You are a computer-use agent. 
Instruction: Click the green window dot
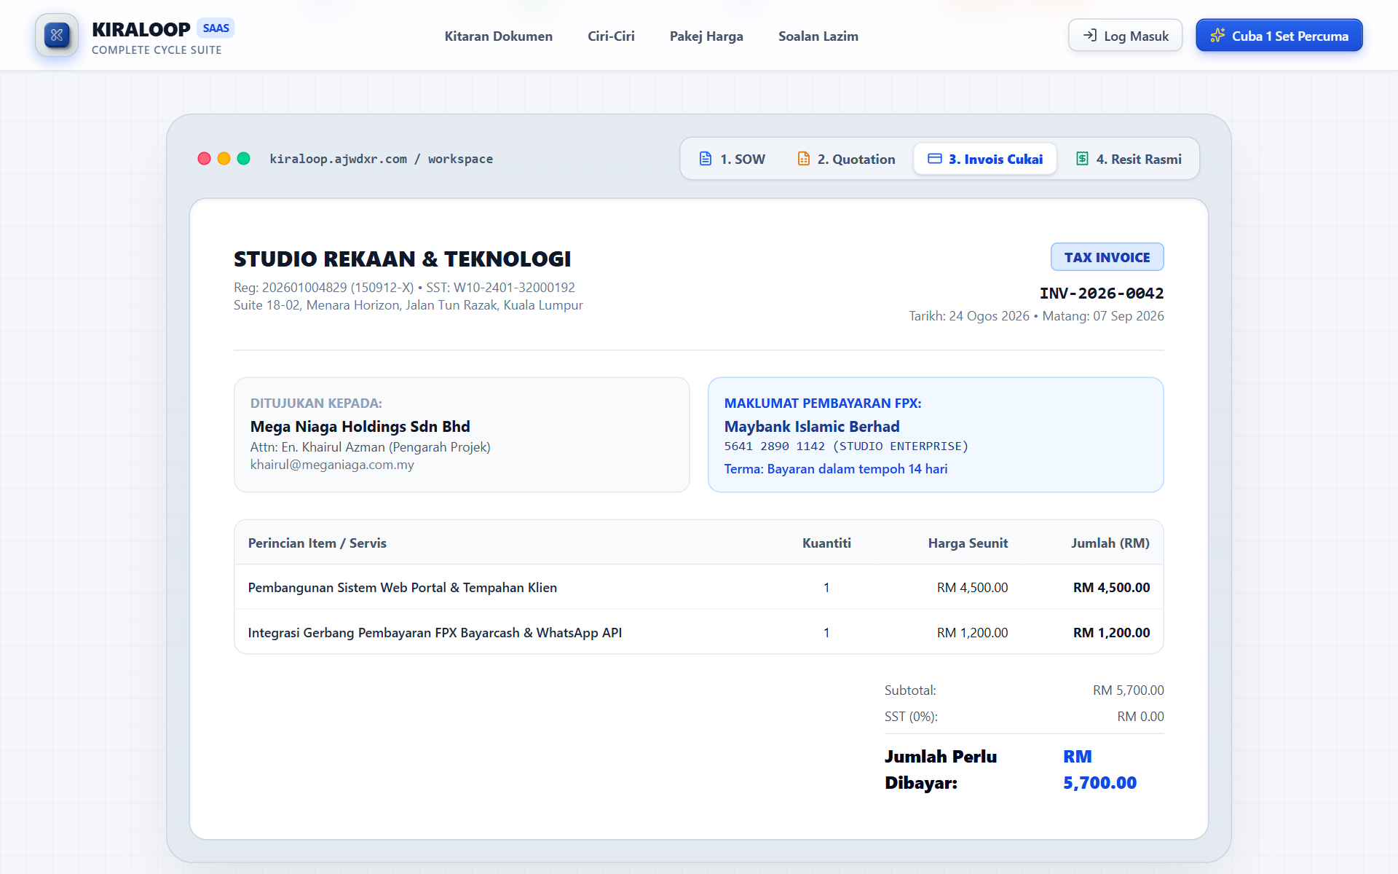244,159
